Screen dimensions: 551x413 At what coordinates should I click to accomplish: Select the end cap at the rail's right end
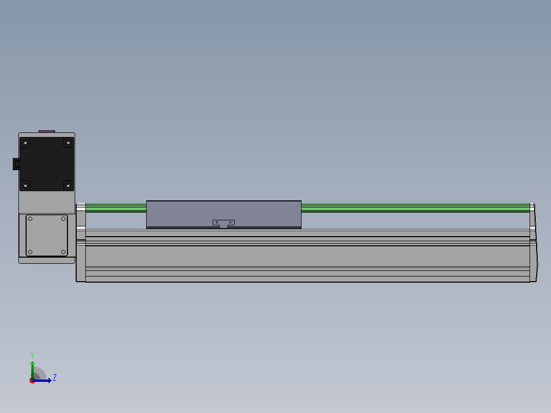534,242
